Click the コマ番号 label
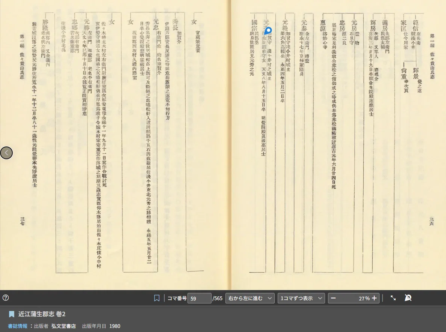Screen dimensions: 446x332 click(177, 298)
